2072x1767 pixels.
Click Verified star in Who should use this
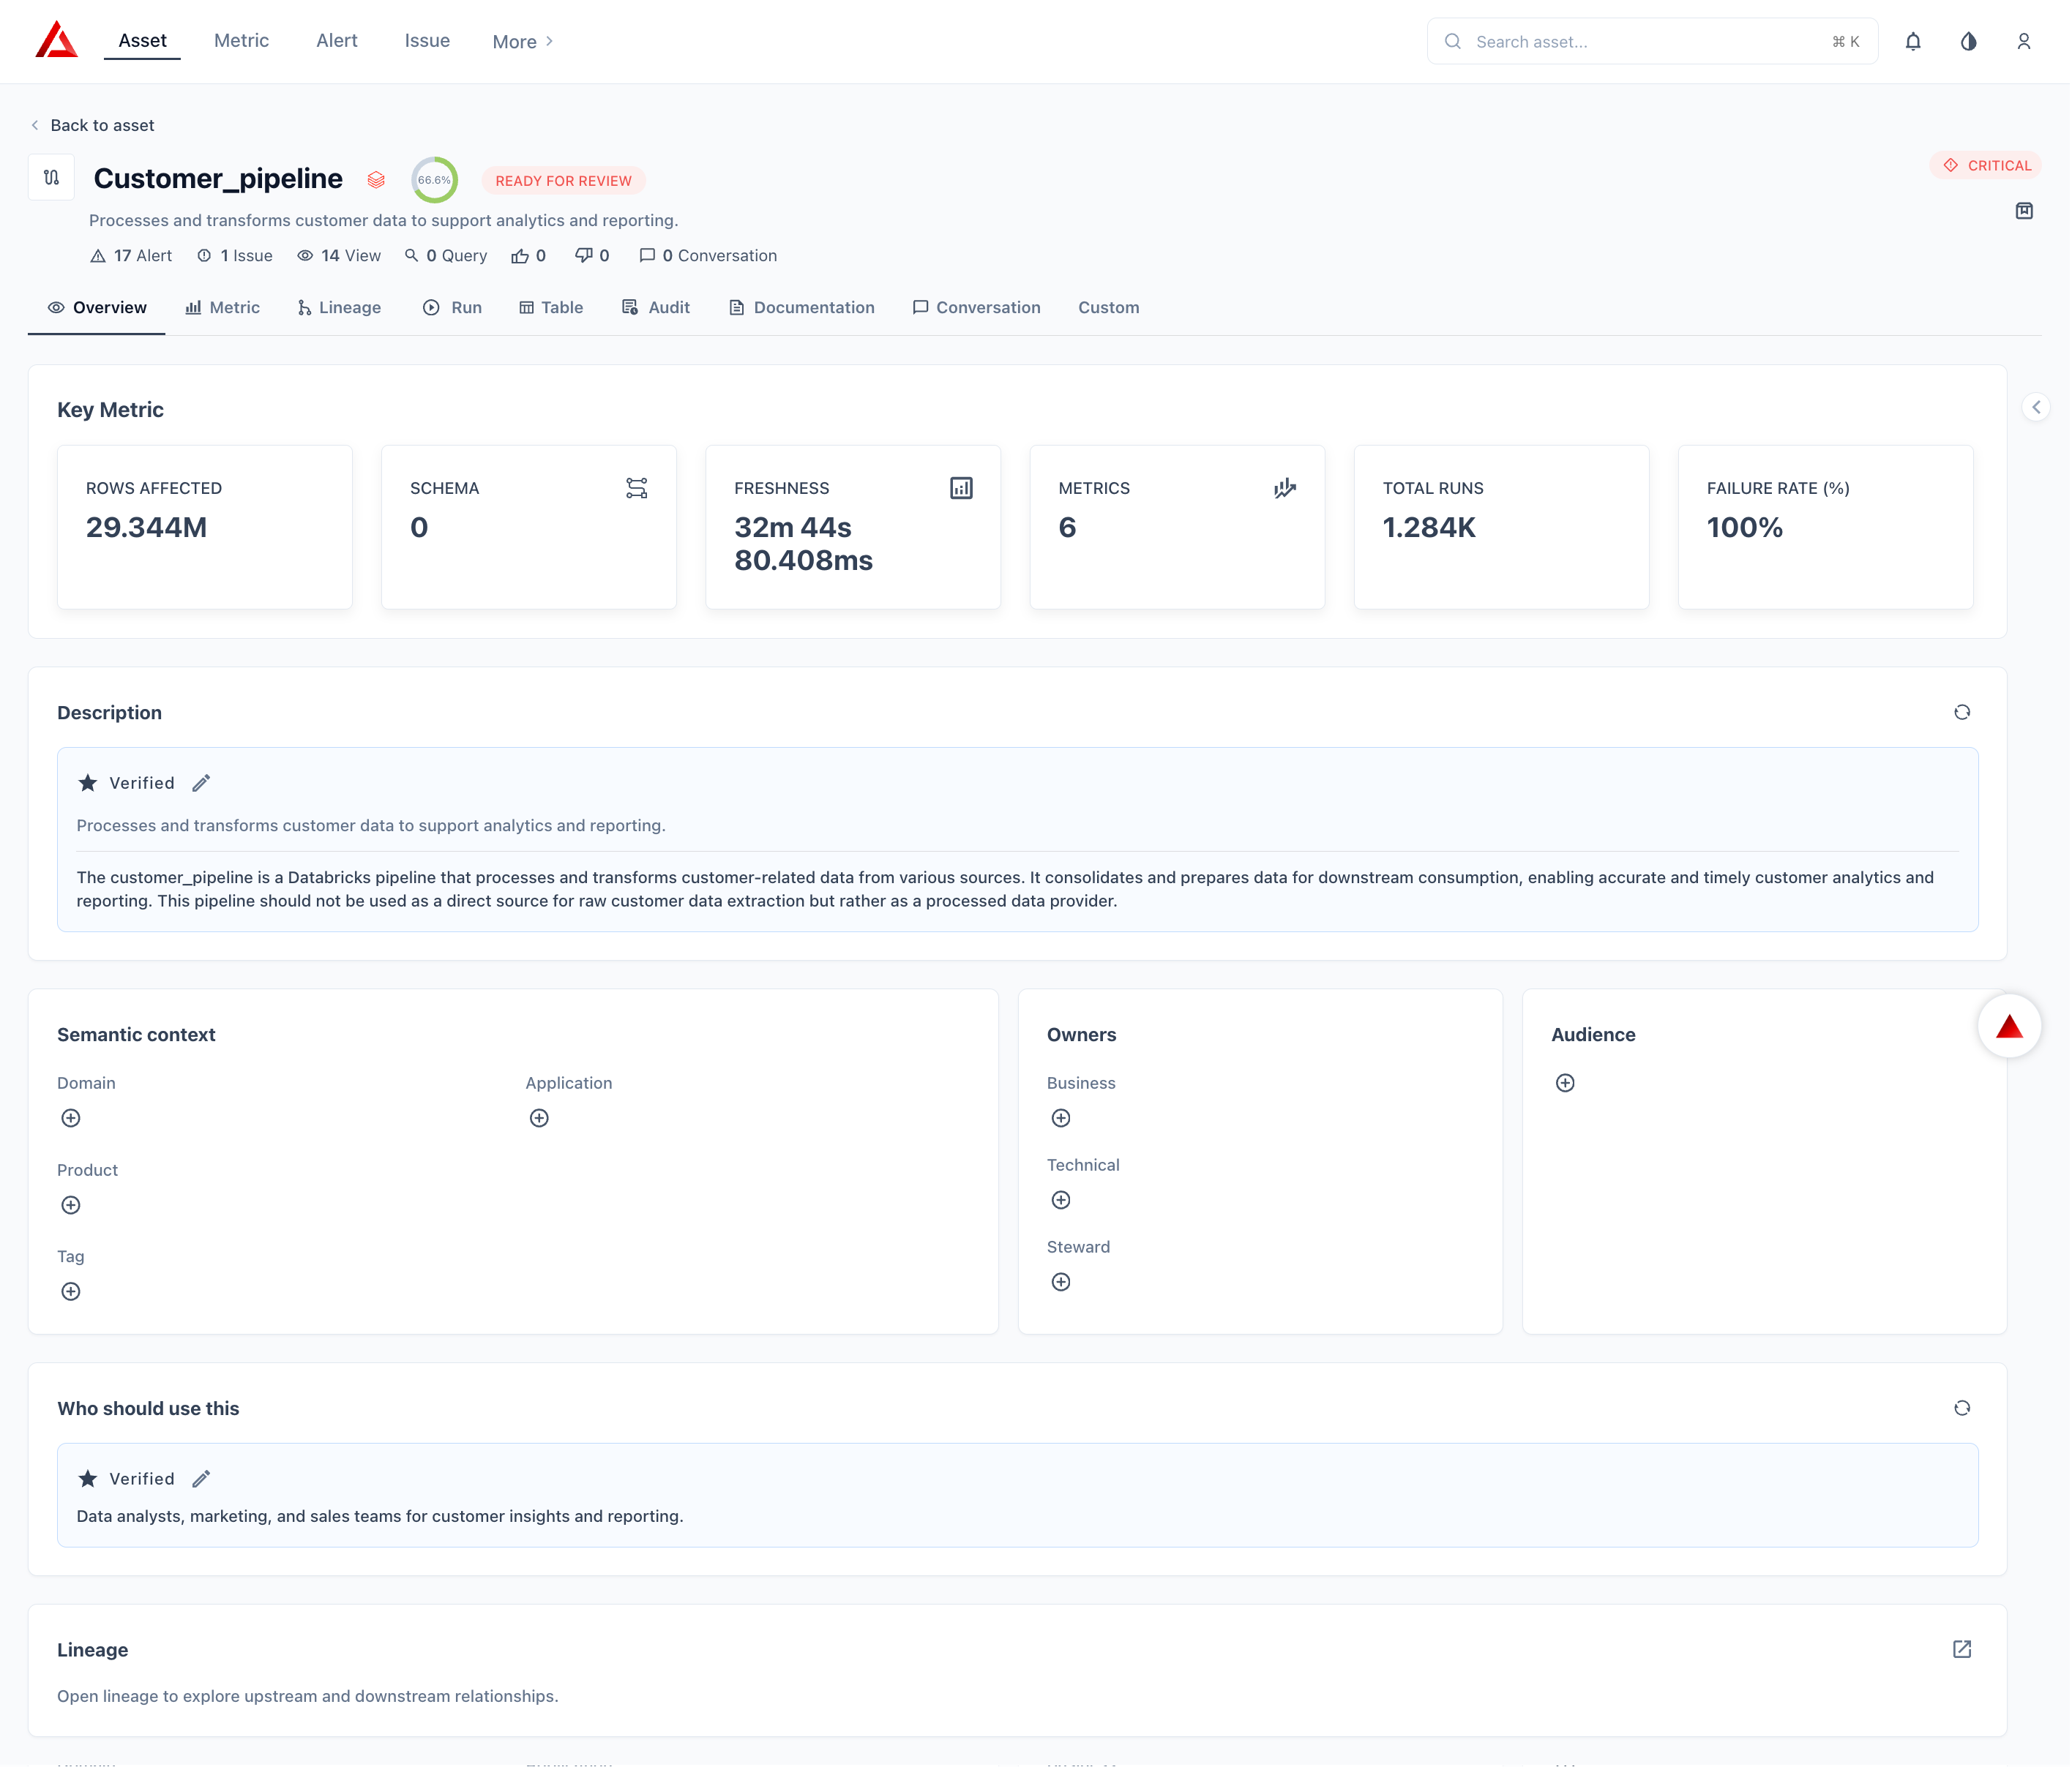(x=88, y=1479)
